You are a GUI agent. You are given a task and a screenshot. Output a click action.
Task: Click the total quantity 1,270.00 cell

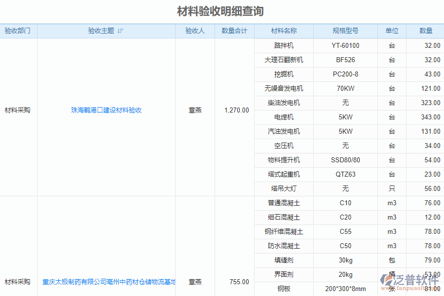pyautogui.click(x=236, y=110)
